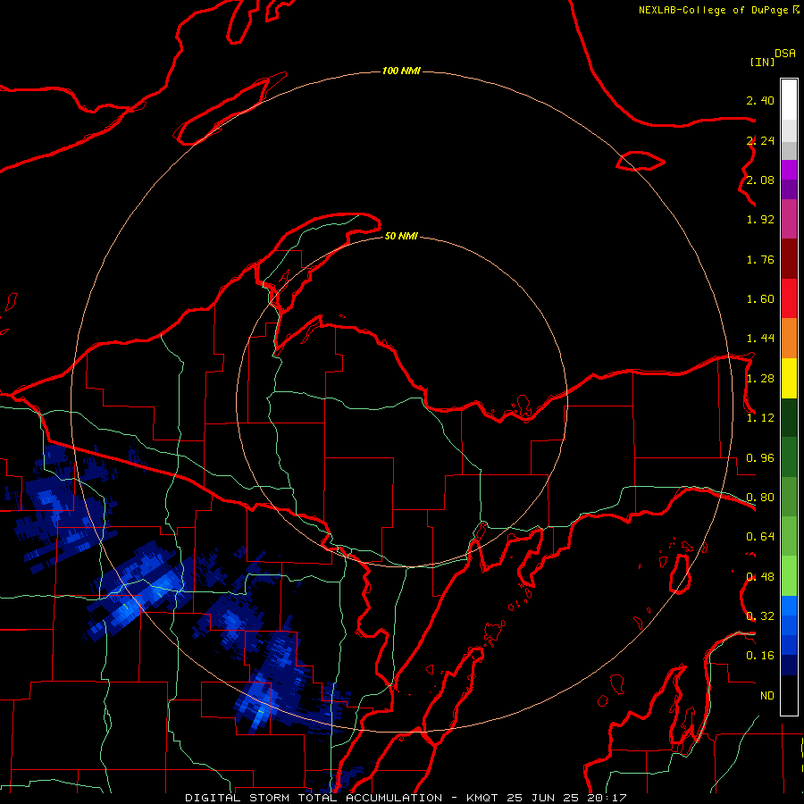
Task: Click the 50 NMI range ring label
Action: pos(401,236)
